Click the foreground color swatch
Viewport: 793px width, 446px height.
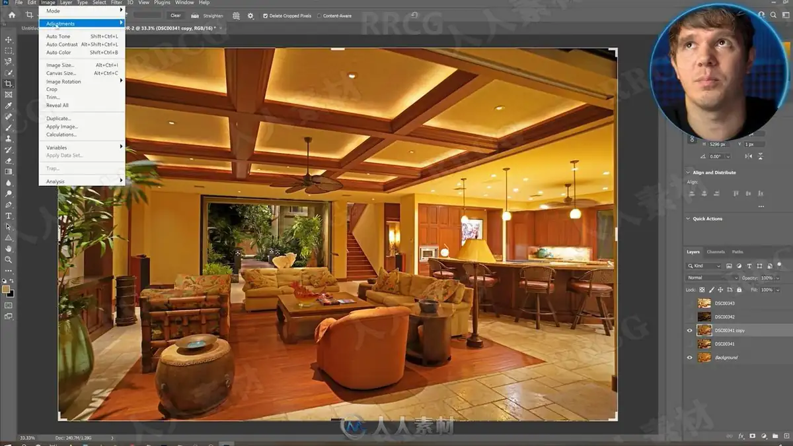[7, 289]
